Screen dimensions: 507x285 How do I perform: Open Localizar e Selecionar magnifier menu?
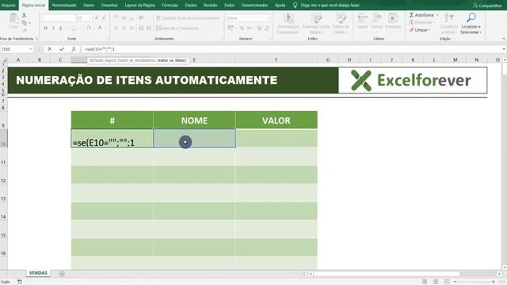pos(471,23)
